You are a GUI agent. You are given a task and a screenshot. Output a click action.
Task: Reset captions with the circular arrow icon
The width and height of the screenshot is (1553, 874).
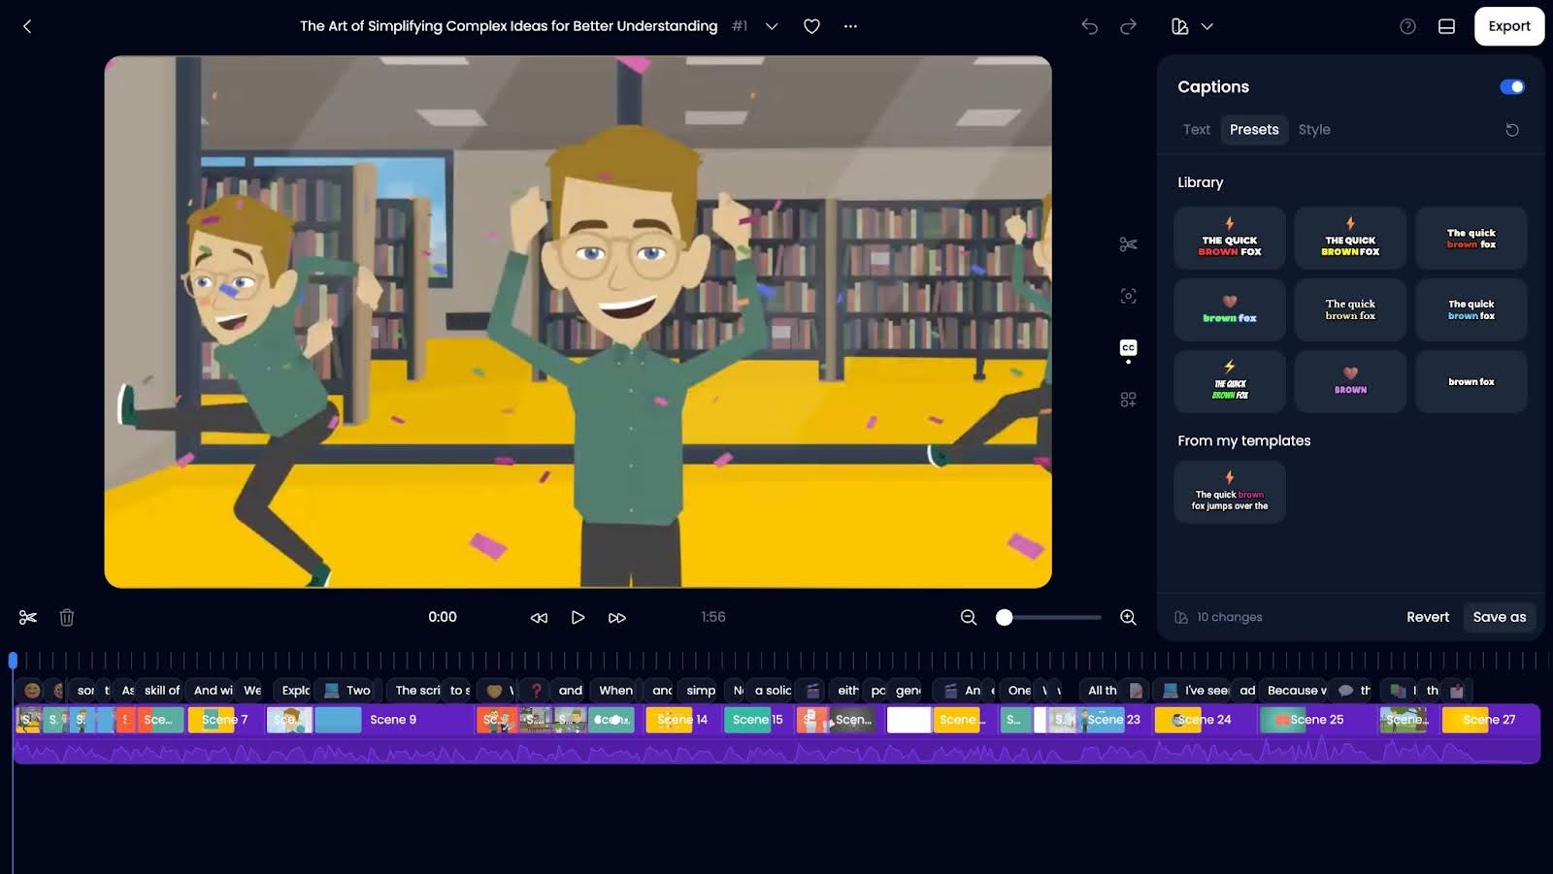[1511, 130]
